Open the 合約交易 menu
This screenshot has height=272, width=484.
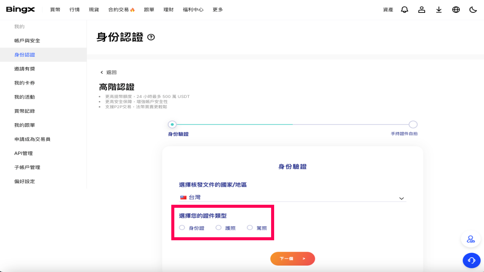coord(121,9)
